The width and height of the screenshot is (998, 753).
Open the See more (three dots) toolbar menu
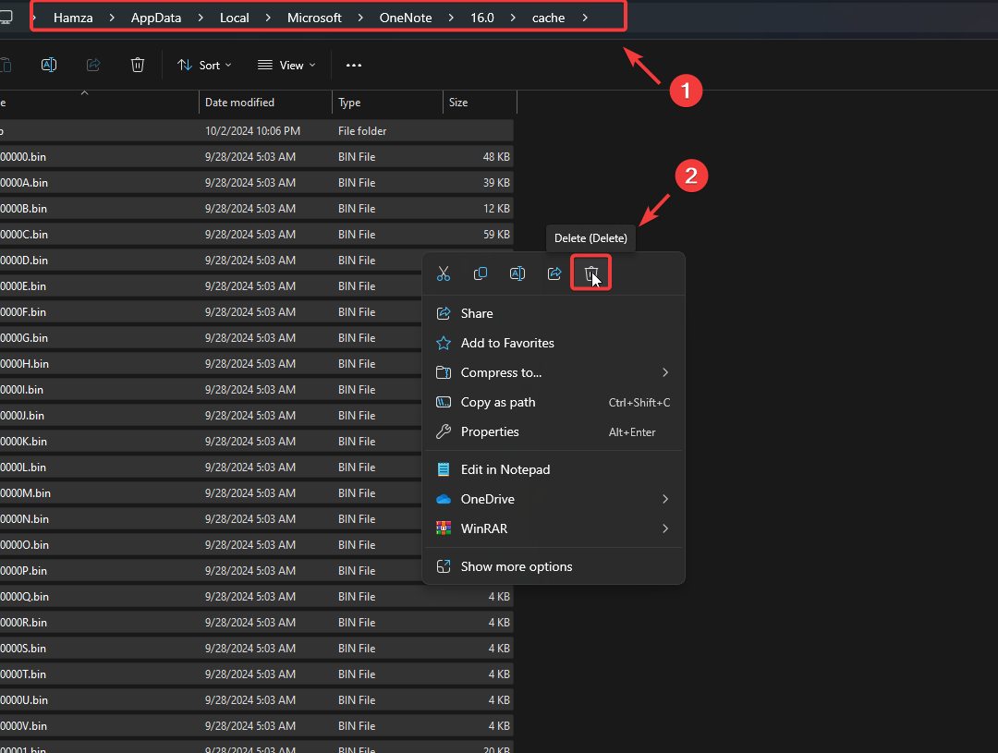pyautogui.click(x=354, y=65)
